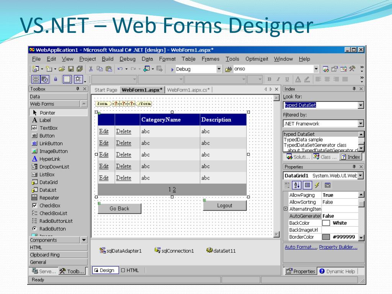The height and width of the screenshot is (294, 392).
Task: Pin the Toolbox panel with pushpin
Action: pos(78,89)
